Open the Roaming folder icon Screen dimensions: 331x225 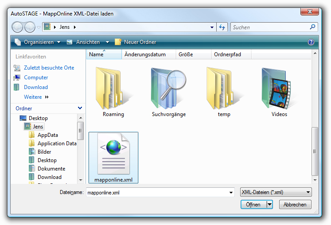tap(113, 88)
